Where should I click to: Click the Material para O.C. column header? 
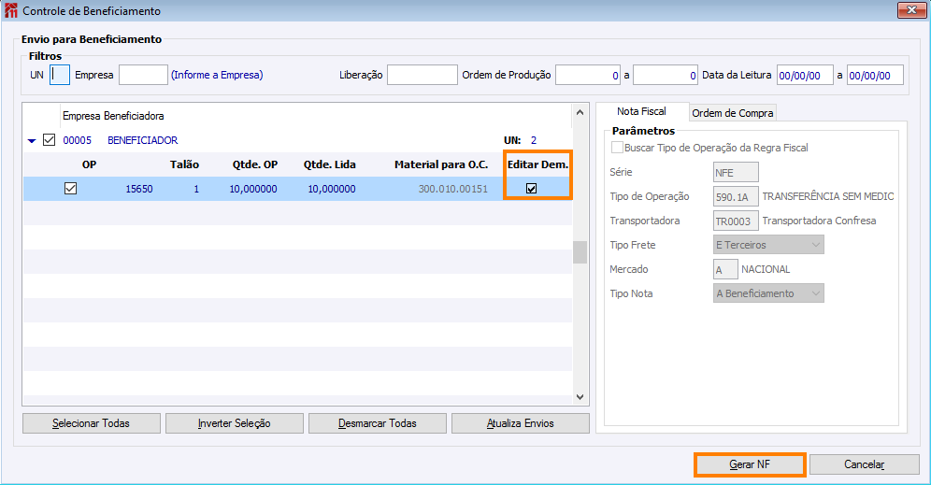[441, 164]
